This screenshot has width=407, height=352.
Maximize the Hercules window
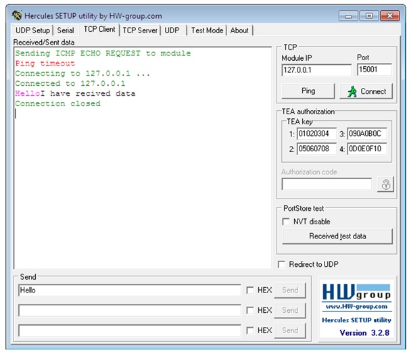coord(369,16)
